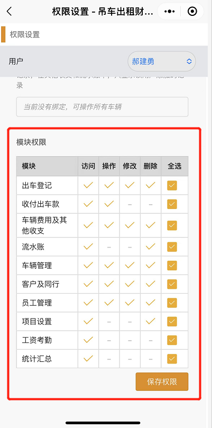The width and height of the screenshot is (212, 428).
Task: Uncheck 全选 checkbox for 统计汇总 row
Action: pos(172,359)
